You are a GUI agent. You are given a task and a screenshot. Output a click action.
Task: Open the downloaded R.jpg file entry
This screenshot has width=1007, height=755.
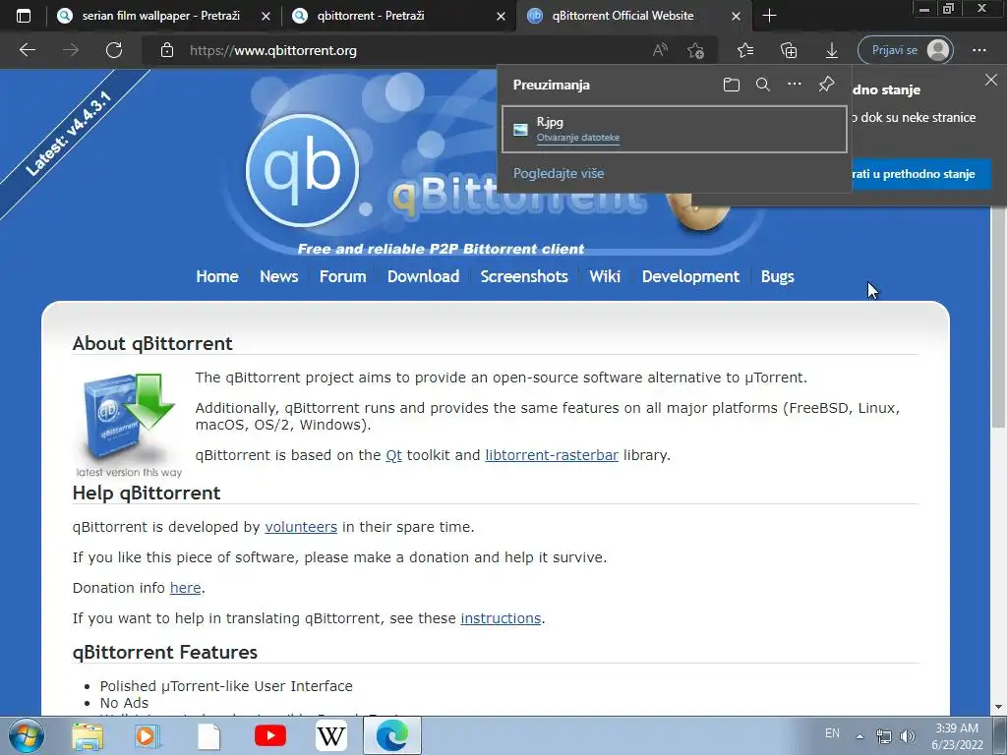(675, 129)
